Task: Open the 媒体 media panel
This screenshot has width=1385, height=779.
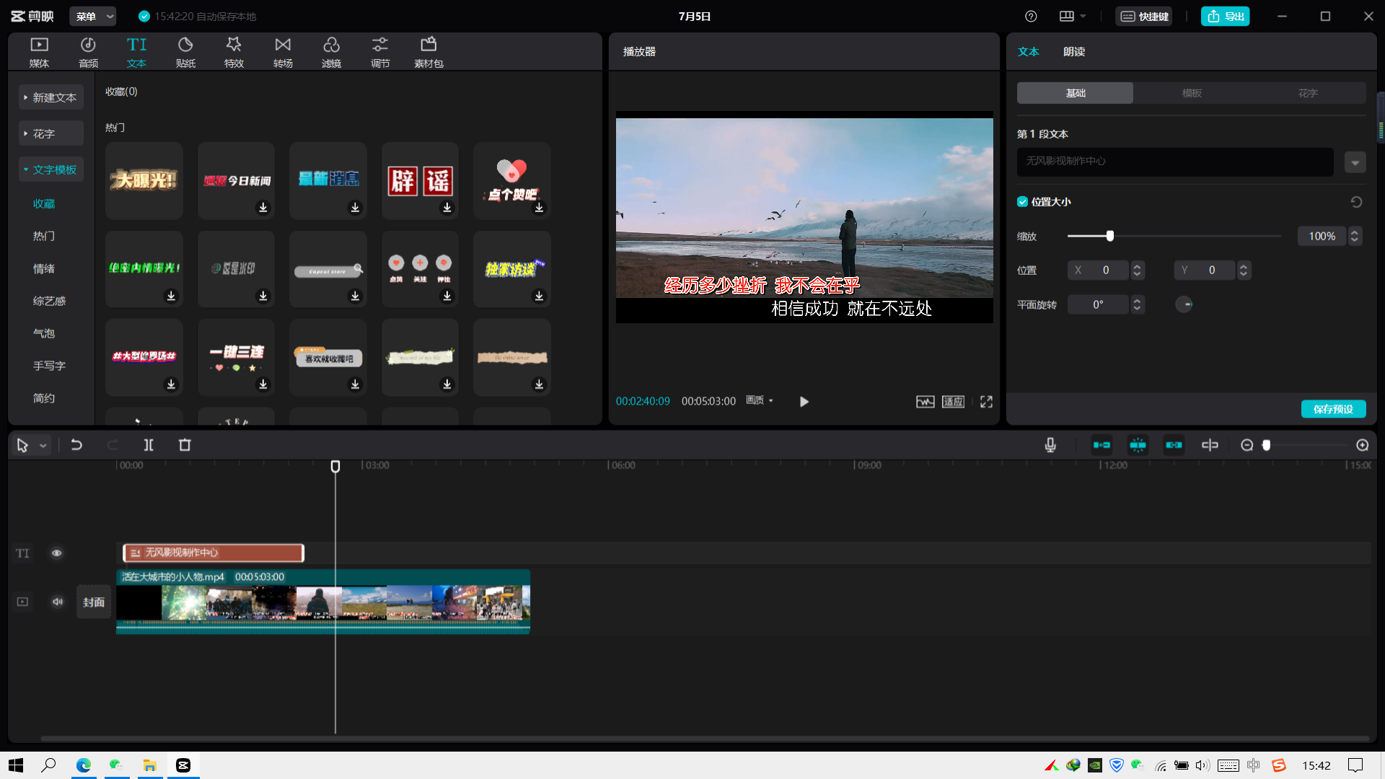Action: coord(39,52)
